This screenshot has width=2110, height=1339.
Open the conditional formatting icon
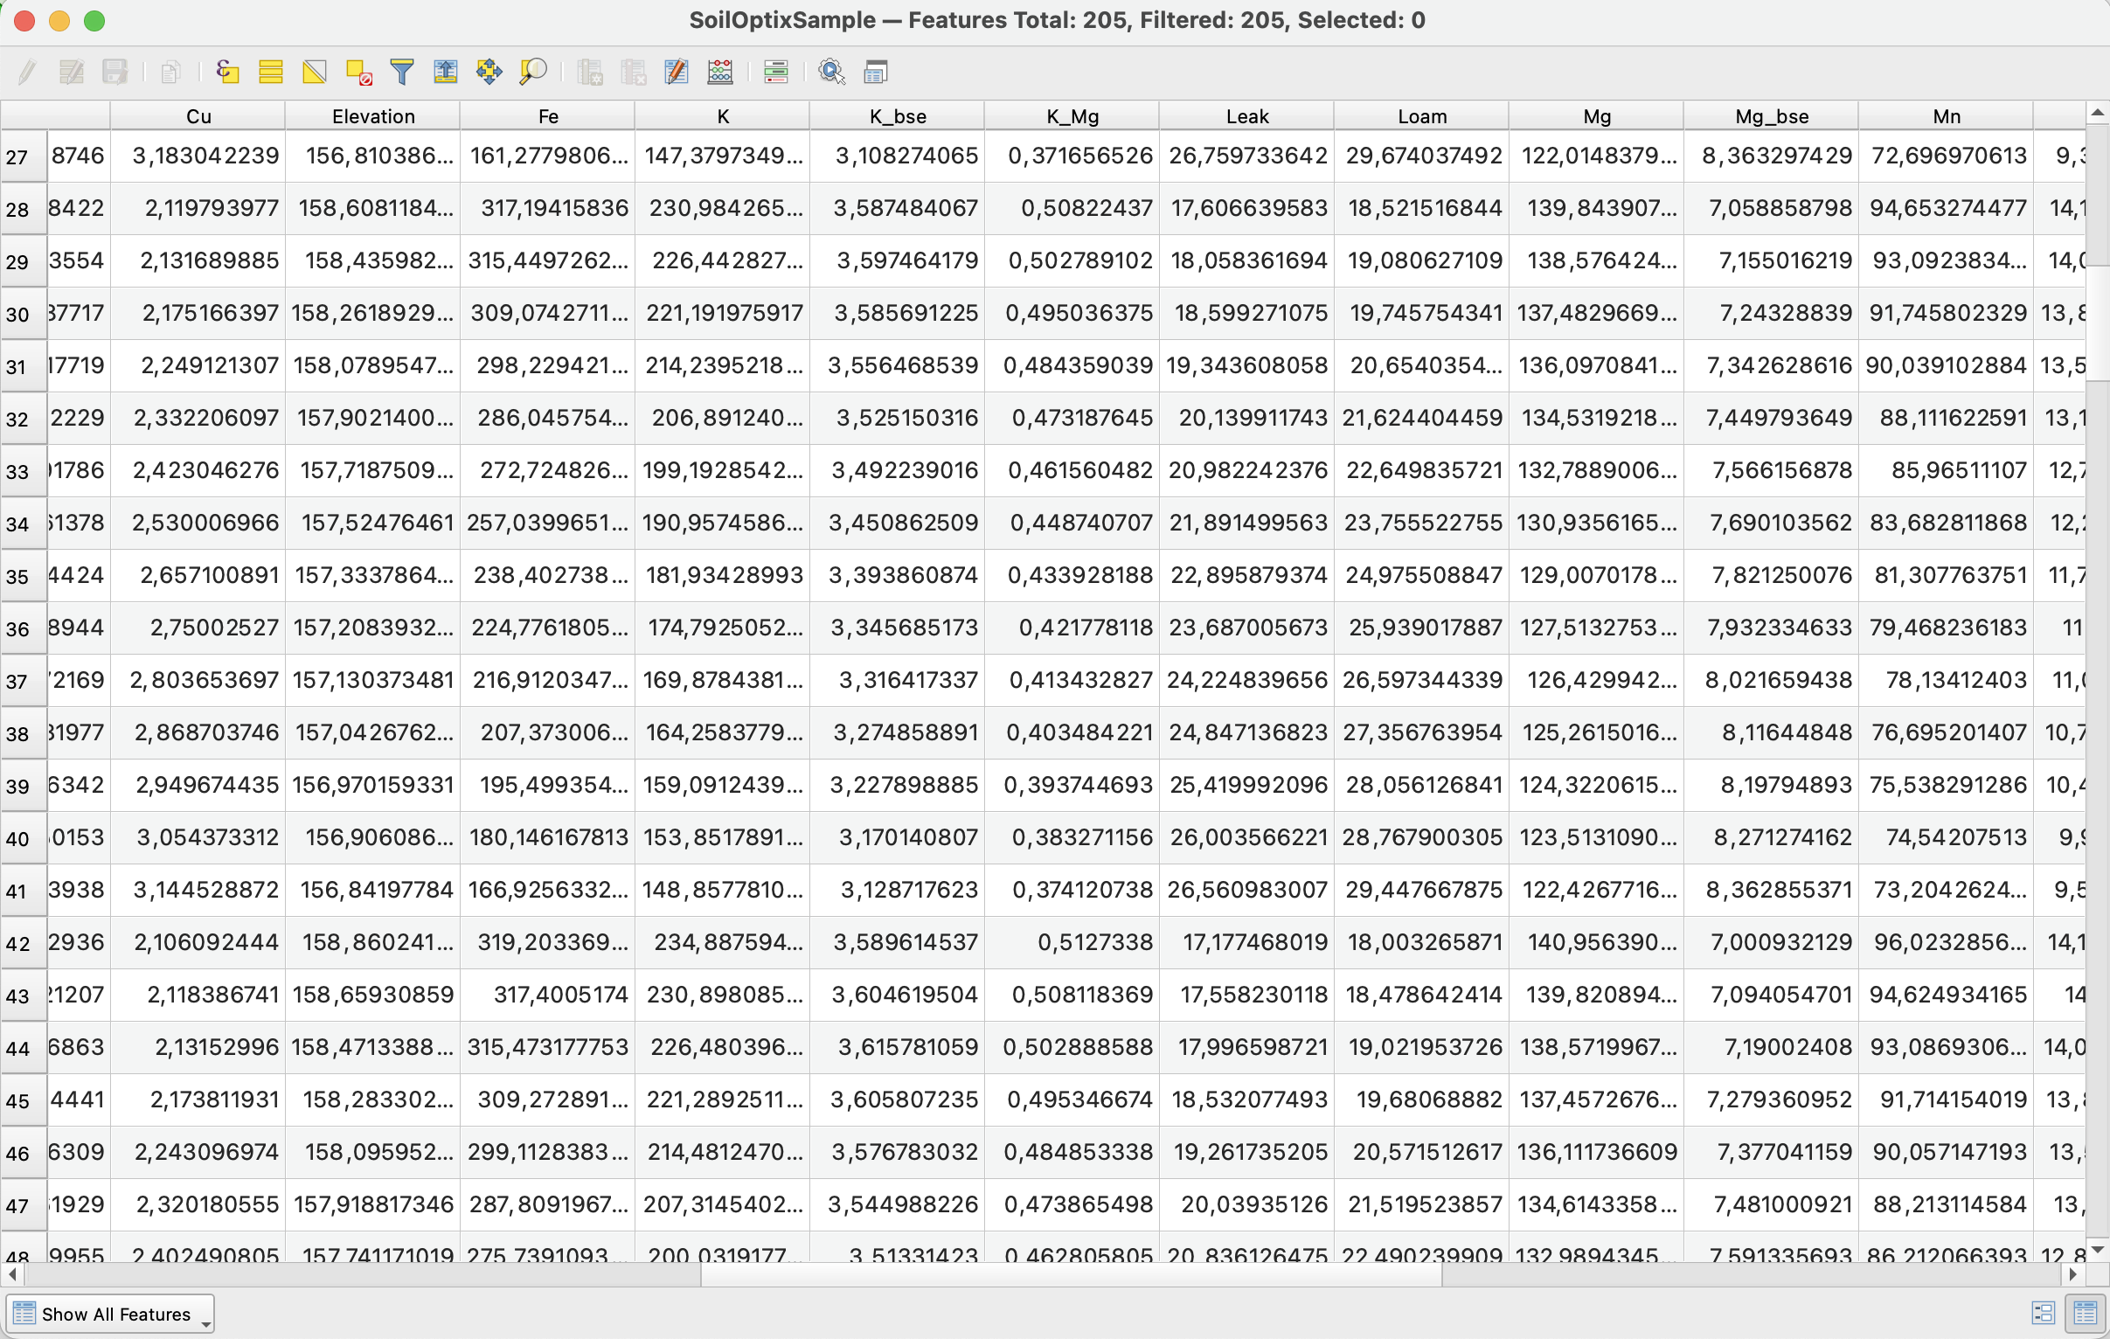point(776,72)
